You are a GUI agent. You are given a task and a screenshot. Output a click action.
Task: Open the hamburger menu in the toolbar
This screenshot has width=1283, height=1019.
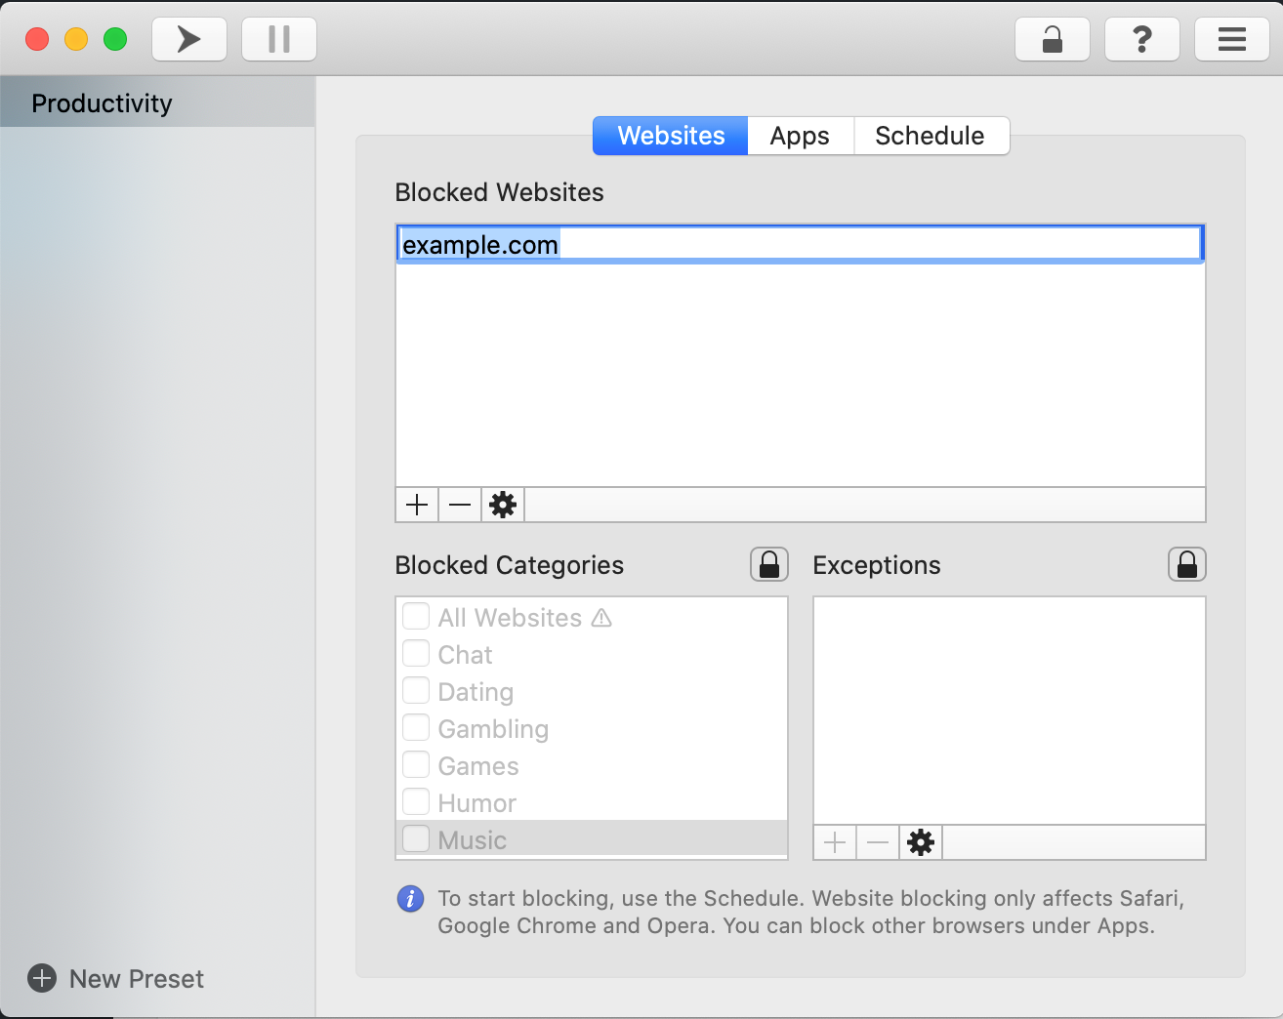pyautogui.click(x=1231, y=39)
